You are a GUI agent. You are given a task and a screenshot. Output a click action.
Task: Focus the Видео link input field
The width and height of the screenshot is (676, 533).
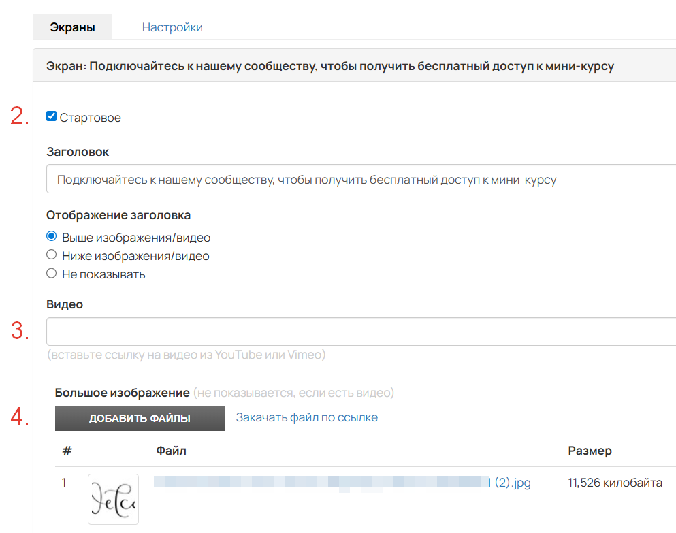[361, 332]
